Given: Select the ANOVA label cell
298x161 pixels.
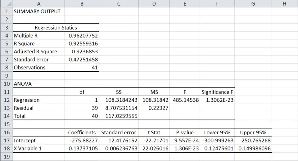Looking at the screenshot, I should click(x=38, y=84).
